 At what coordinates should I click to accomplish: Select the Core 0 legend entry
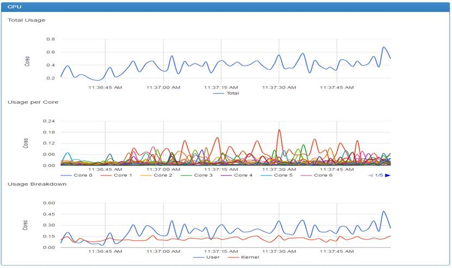[77, 175]
